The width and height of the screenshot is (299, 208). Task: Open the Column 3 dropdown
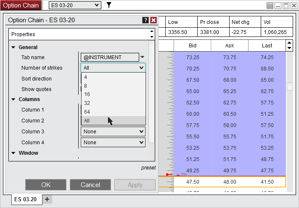point(113,132)
